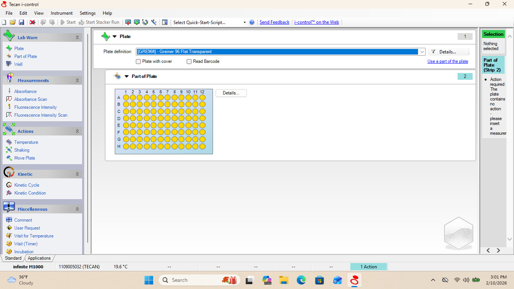Viewport: 514px width, 289px height.
Task: Insert a User Request item
Action: (x=27, y=228)
